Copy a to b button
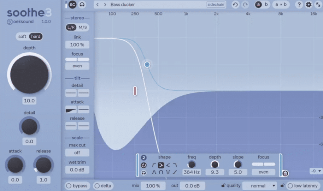This screenshot has width=323, height=191. (x=281, y=4)
